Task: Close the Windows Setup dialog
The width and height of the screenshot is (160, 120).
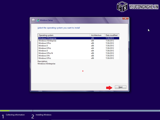Action: tap(125, 18)
